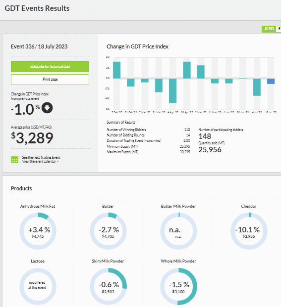Screen dimensions: 281x307
Task: Open Skim Milk Powder donut chart
Action: click(x=108, y=286)
